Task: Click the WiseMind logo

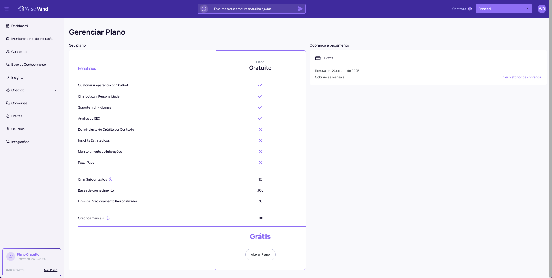Action: point(33,9)
